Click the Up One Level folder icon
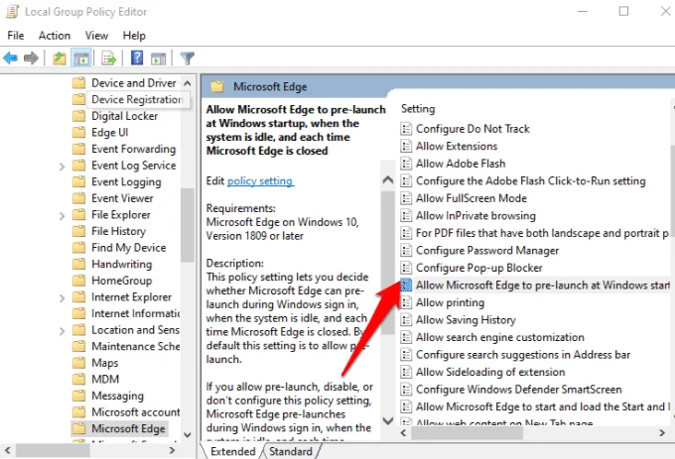This screenshot has width=675, height=459. click(61, 57)
